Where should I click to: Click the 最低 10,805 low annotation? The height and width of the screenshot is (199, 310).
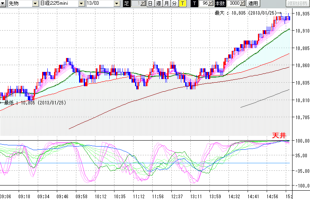34,102
